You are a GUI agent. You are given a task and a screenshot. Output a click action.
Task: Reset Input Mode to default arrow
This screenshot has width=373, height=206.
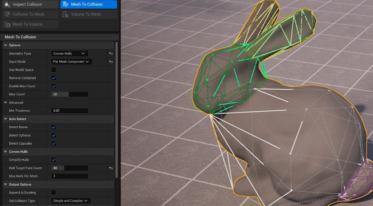[111, 62]
